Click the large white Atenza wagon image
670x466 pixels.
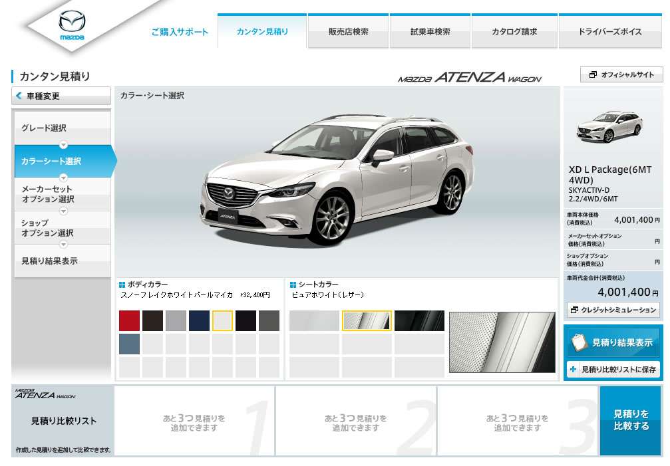(x=337, y=179)
